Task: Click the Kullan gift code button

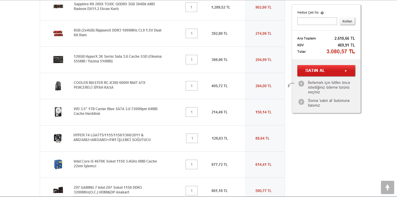Action: point(347,21)
